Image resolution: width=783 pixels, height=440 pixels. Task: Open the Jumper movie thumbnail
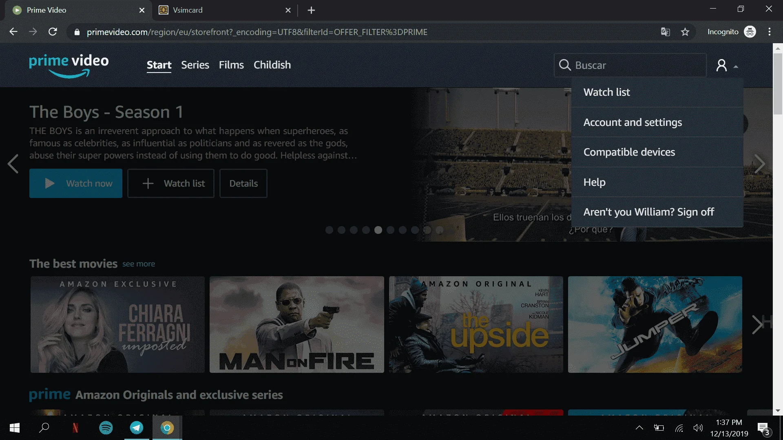655,325
